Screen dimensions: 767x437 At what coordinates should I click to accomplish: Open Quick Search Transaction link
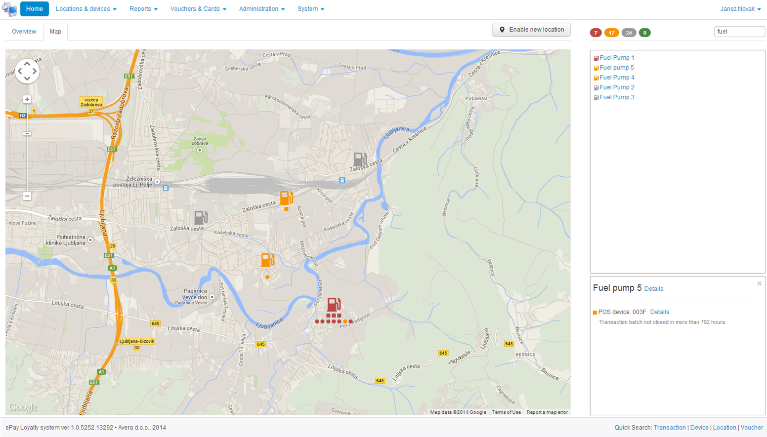click(x=670, y=428)
